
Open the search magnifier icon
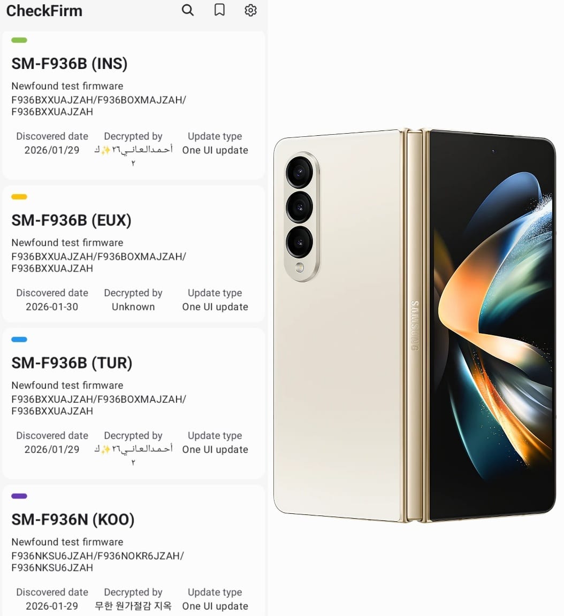point(188,10)
